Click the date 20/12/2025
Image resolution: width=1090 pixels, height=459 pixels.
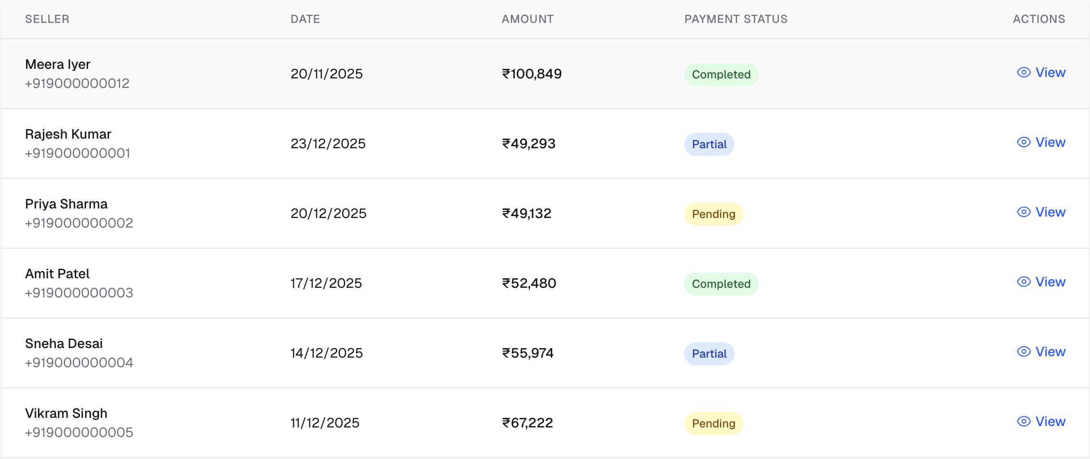[x=329, y=213]
